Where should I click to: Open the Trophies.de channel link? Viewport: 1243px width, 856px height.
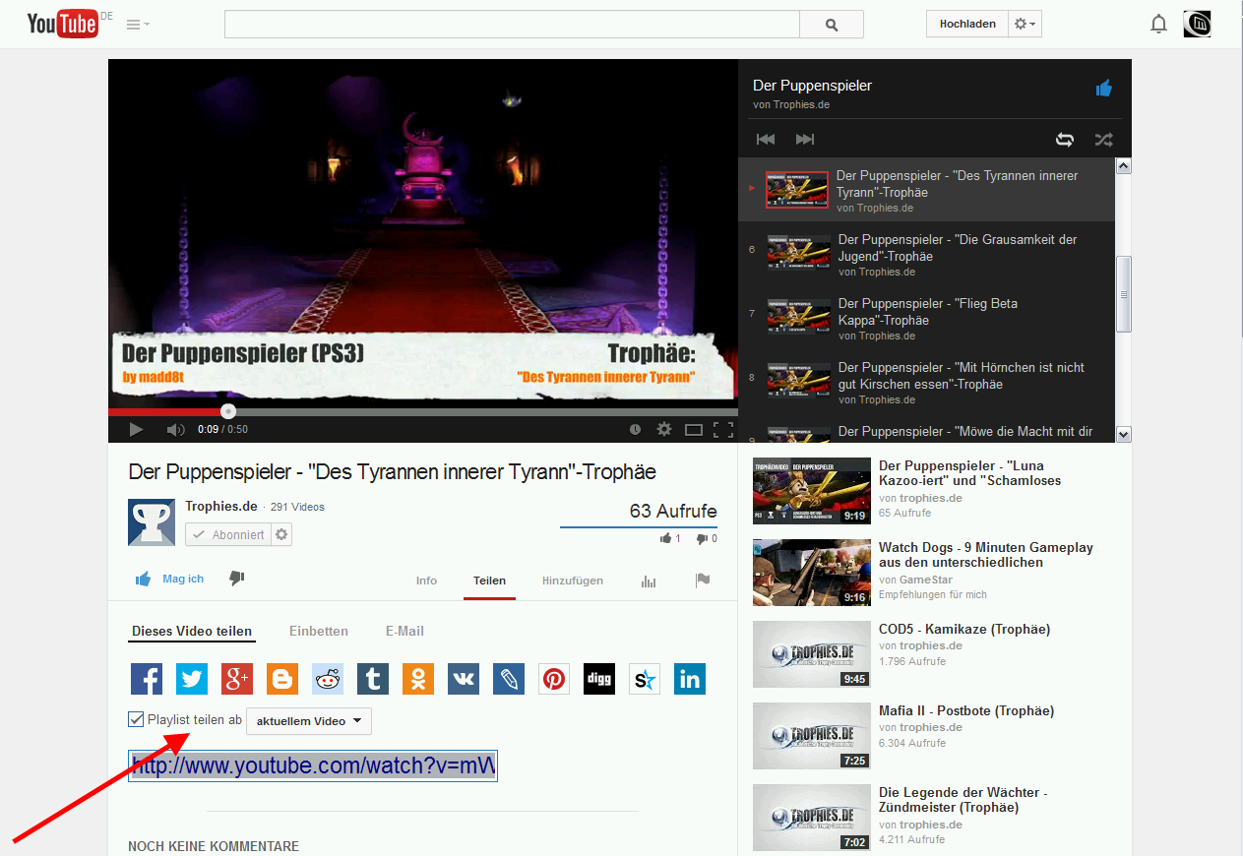(x=220, y=506)
